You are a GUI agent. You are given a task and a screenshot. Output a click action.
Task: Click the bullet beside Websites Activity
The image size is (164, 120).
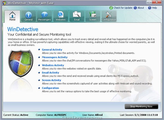point(39,65)
